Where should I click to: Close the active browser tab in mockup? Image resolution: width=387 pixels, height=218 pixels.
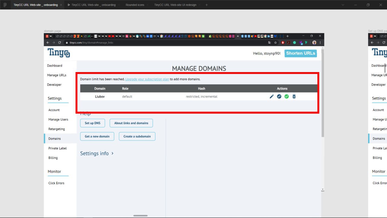[238, 36]
